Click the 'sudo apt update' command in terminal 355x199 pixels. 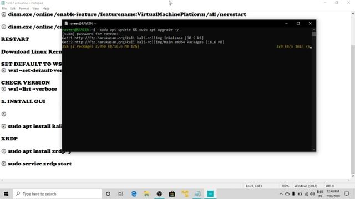(139, 30)
